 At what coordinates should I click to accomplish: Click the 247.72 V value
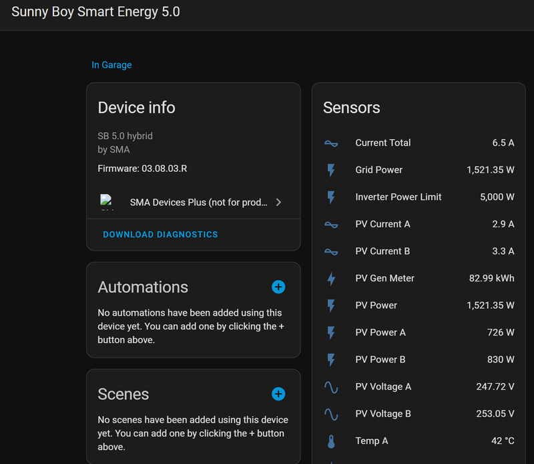coord(495,386)
